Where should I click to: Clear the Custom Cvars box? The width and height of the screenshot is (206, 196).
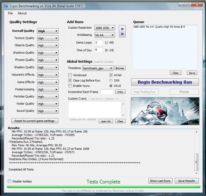120,121
